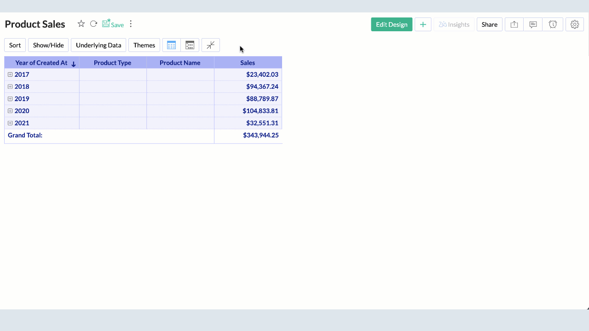Click the export icon in top toolbar
Viewport: 589px width, 331px height.
point(514,24)
